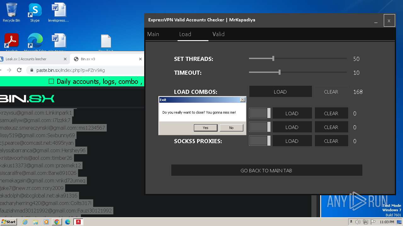This screenshot has width=403, height=226.
Task: Toggle the SOCKS5 PROXIES switch
Action: tap(260, 141)
